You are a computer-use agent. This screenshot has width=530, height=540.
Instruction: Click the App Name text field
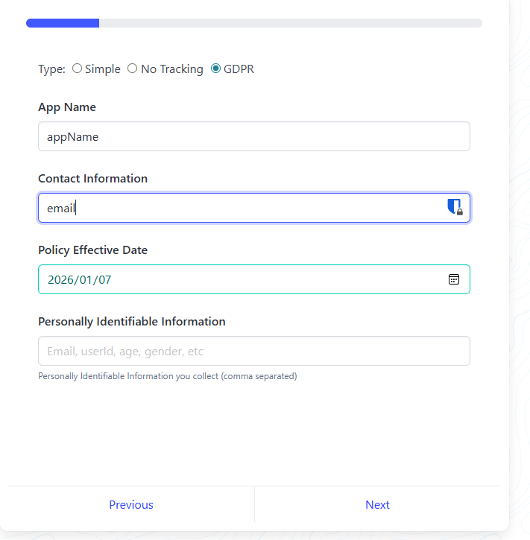coord(253,136)
